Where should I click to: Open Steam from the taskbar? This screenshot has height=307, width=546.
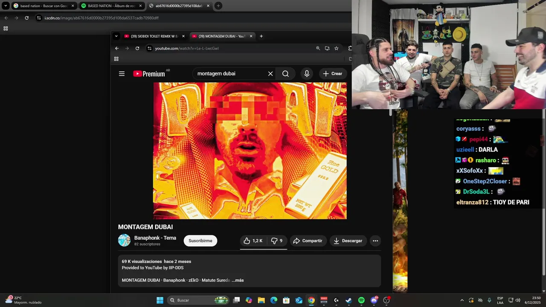[349, 300]
